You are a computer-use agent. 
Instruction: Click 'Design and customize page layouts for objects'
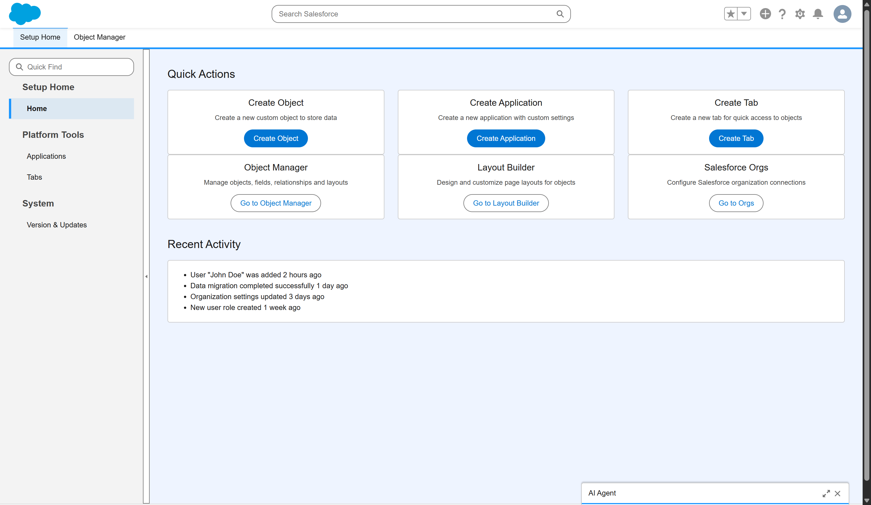coord(506,182)
